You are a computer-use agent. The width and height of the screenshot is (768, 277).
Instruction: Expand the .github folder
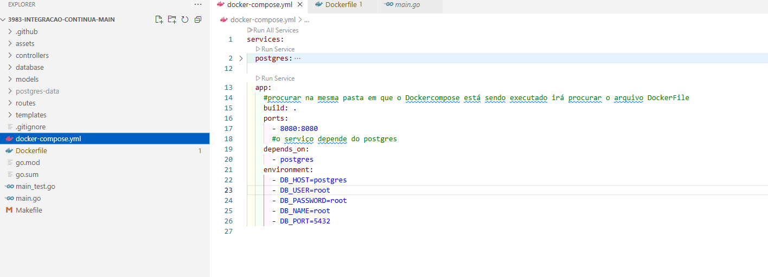pyautogui.click(x=10, y=31)
